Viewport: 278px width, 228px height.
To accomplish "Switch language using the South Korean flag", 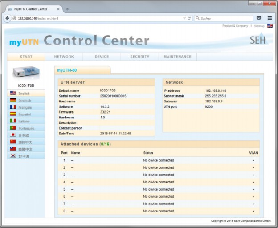I will (x=13, y=155).
